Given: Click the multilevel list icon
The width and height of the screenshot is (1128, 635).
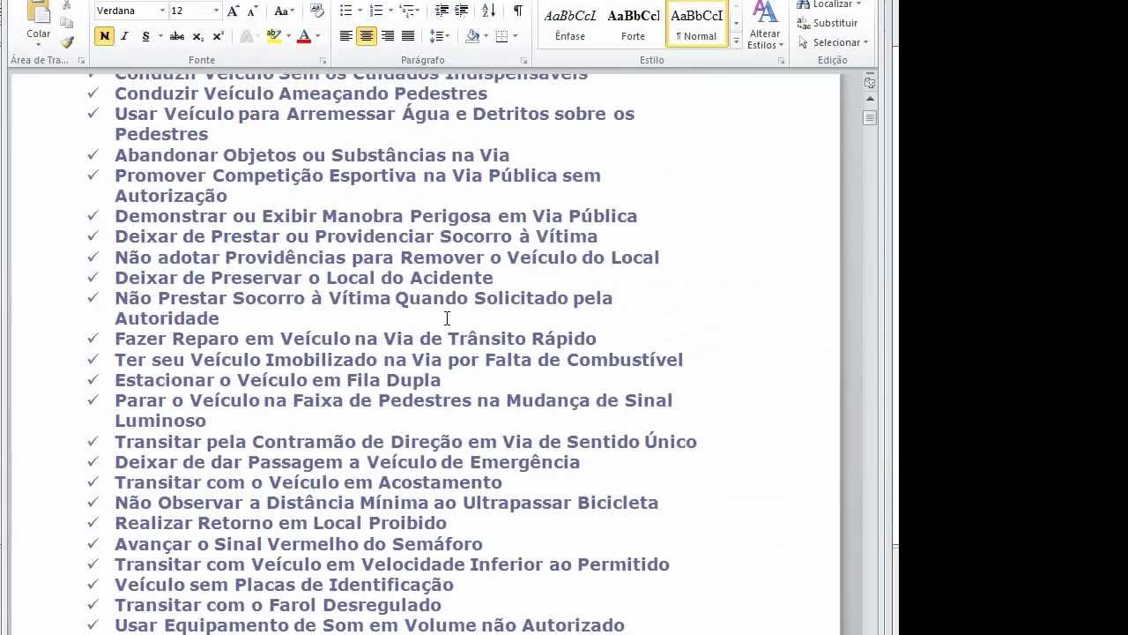Looking at the screenshot, I should tap(406, 11).
